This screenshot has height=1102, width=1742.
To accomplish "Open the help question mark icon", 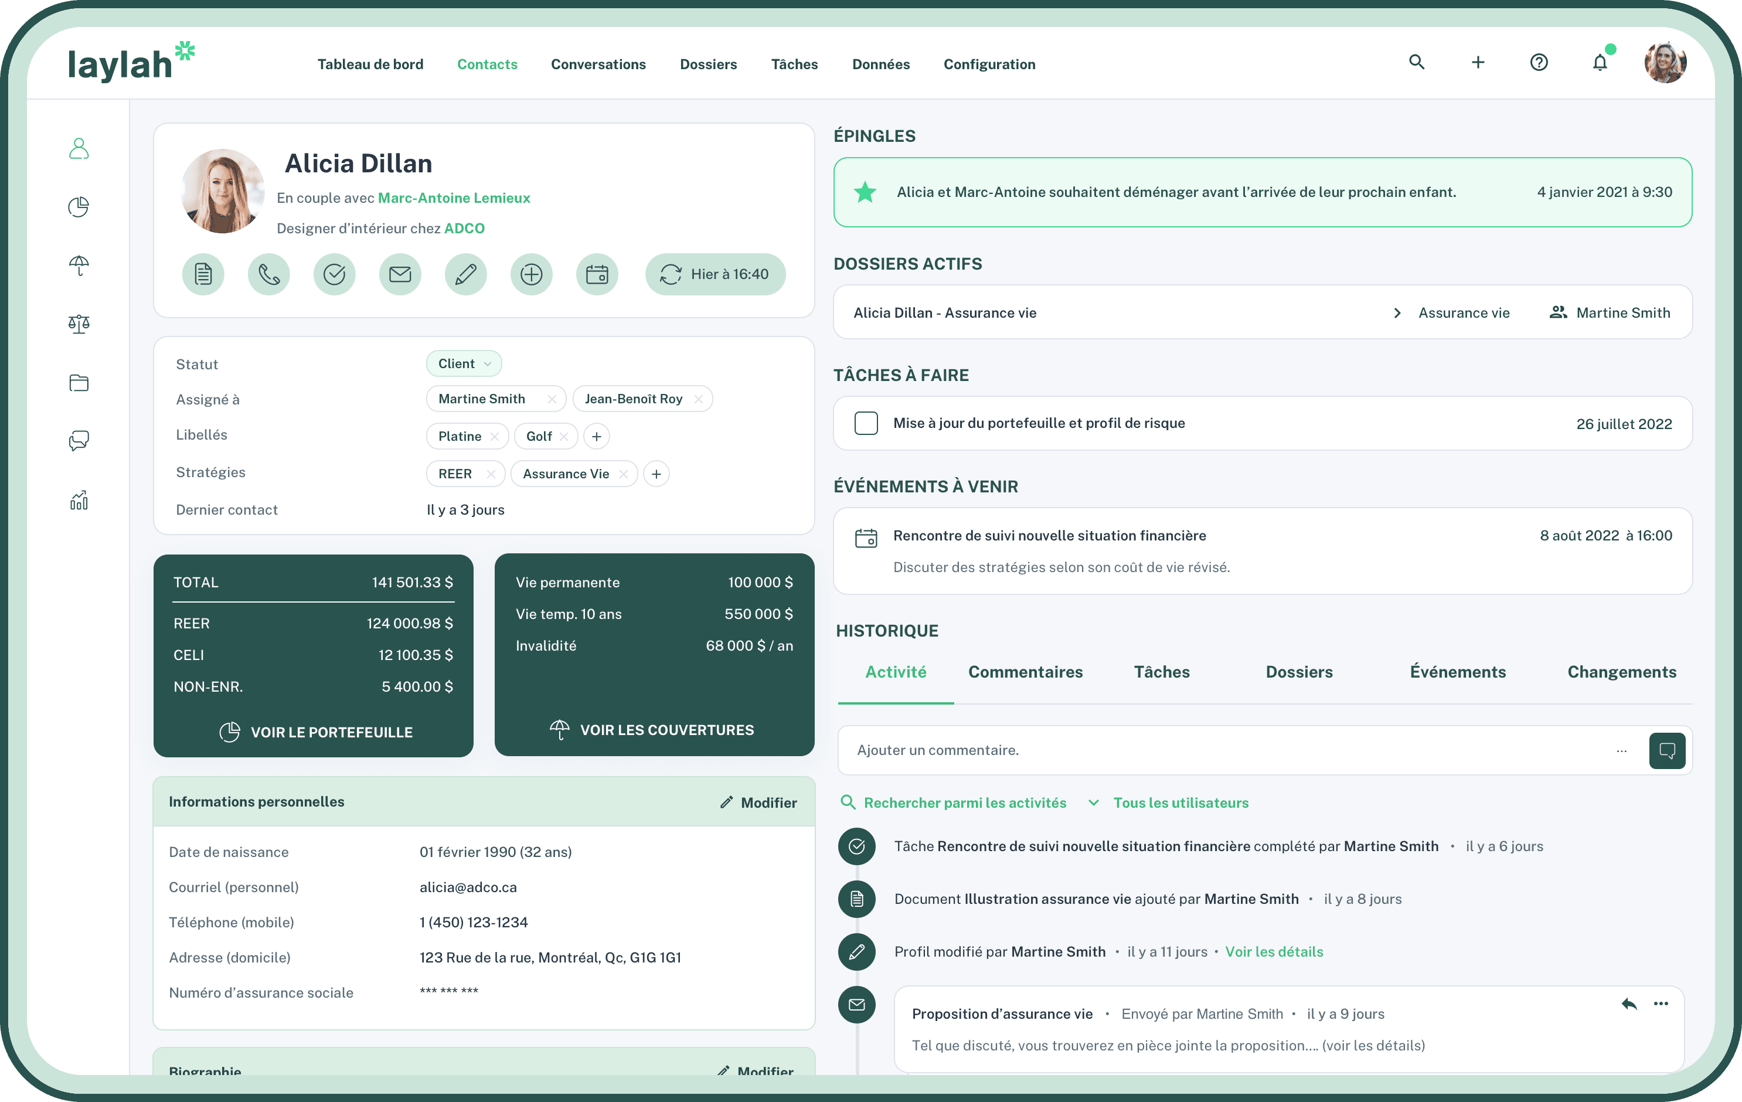I will pyautogui.click(x=1539, y=63).
